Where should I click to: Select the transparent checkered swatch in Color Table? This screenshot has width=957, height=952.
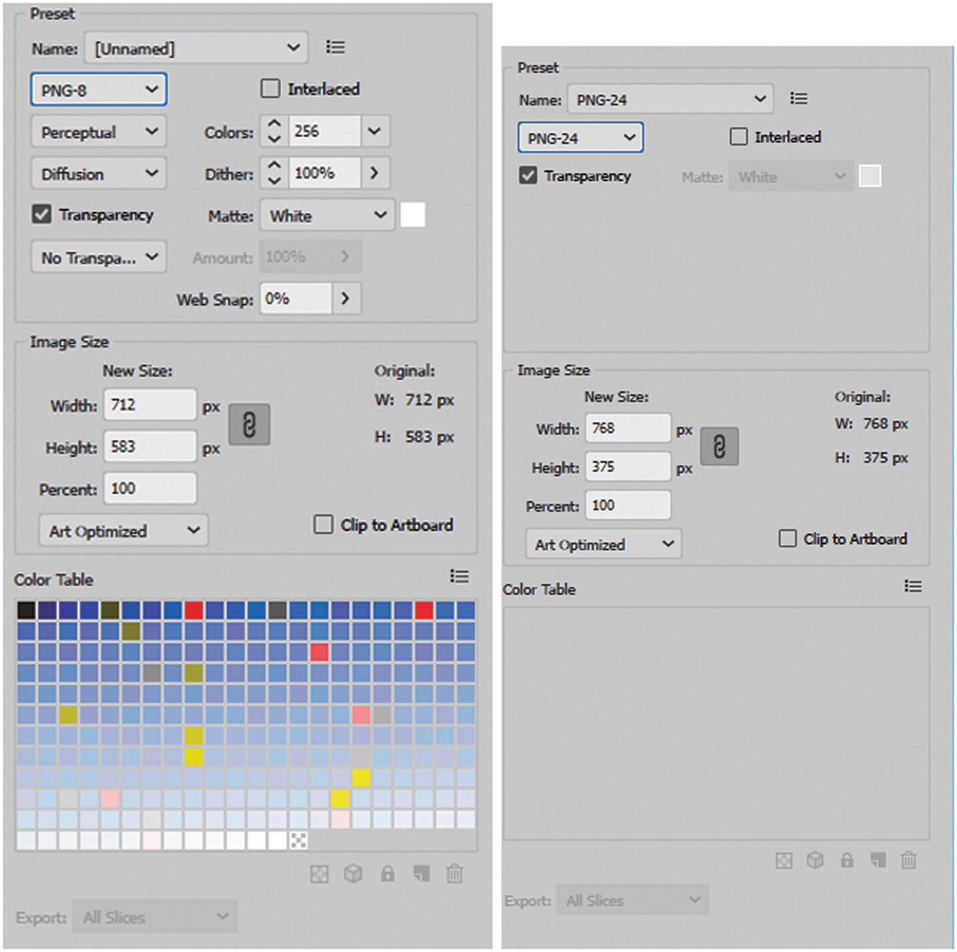[298, 840]
